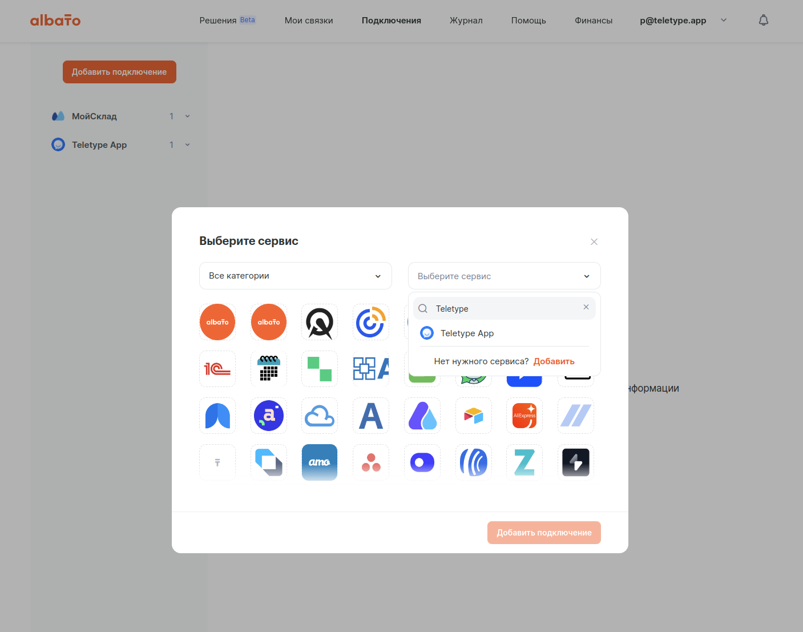Screen dimensions: 803x632
Task: Pick the amoCRM service tile
Action: 320,462
